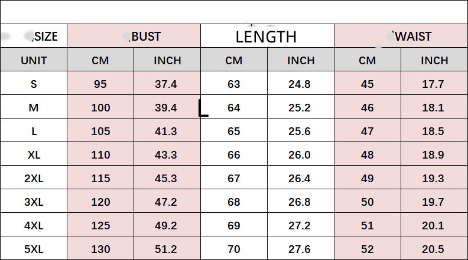Select the XL size row label
The image size is (468, 260).
pos(34,154)
